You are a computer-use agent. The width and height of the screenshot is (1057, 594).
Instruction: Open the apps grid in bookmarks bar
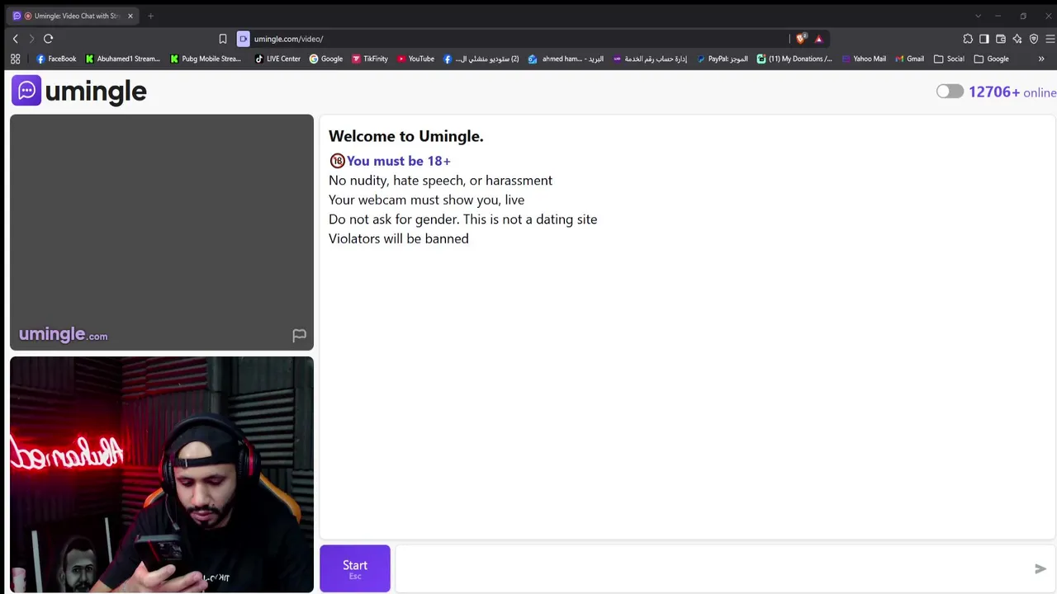pos(15,59)
